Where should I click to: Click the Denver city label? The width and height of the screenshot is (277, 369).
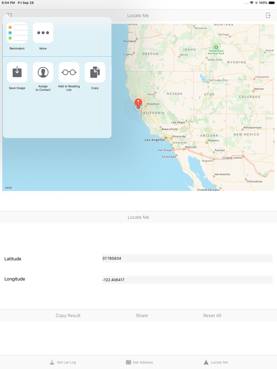point(259,89)
